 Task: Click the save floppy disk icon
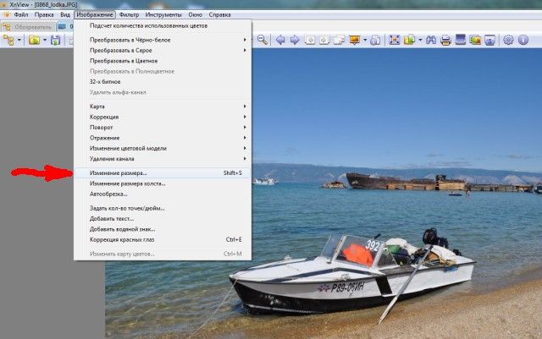tap(56, 40)
